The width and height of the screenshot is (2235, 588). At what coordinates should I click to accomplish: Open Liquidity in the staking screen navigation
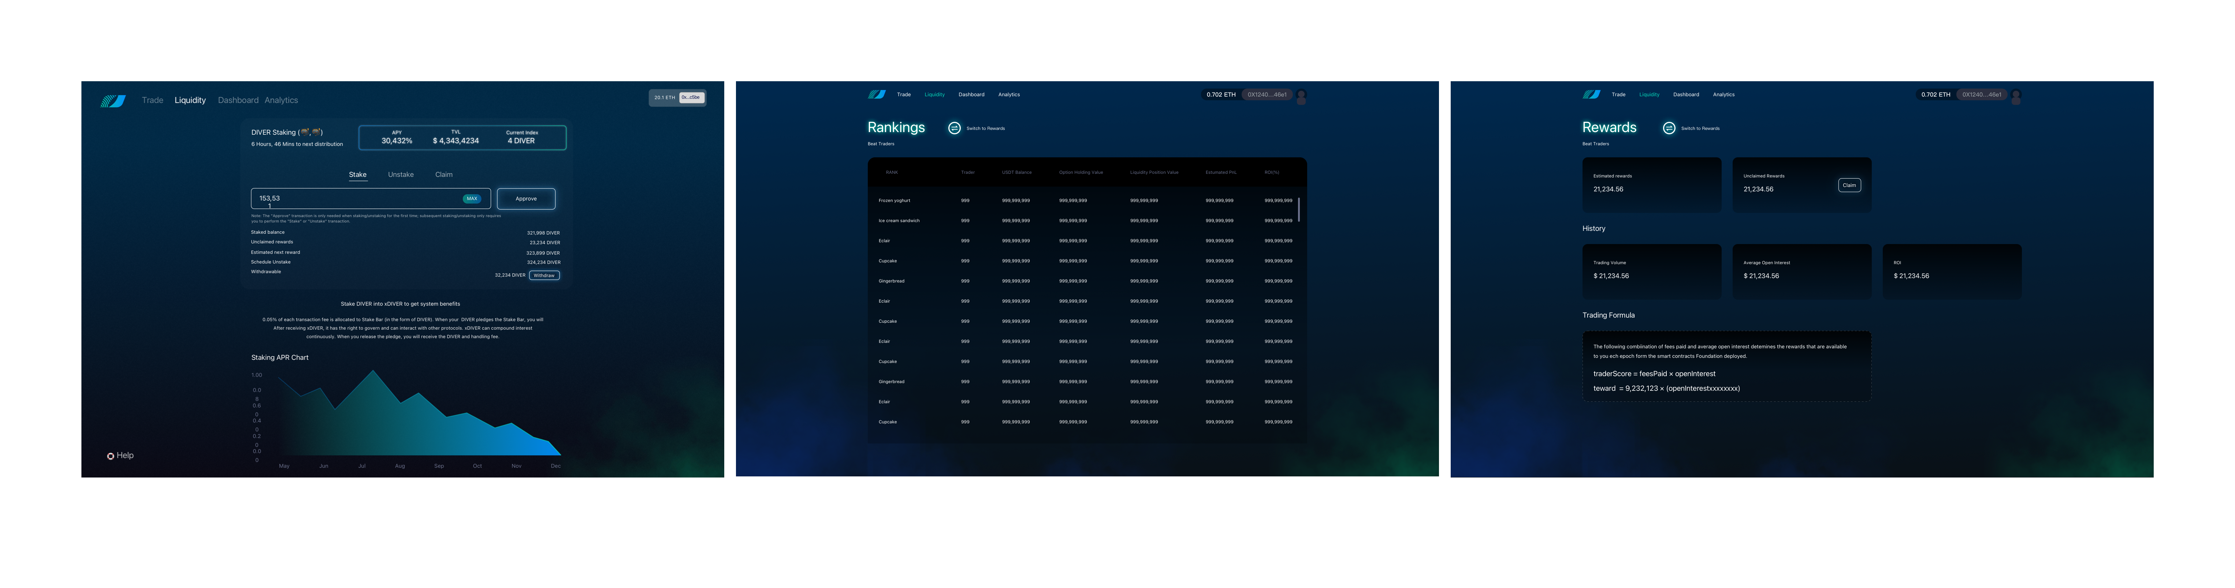pyautogui.click(x=190, y=101)
